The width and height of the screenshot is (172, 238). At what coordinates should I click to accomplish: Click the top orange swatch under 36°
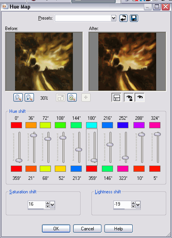click(x=31, y=125)
